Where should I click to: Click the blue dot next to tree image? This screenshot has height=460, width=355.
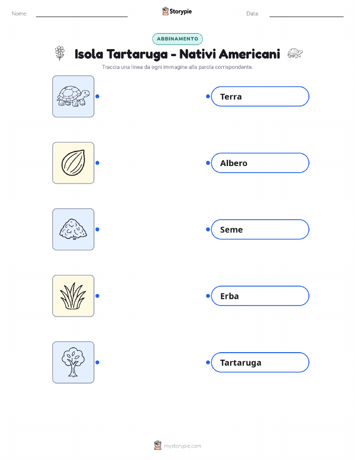[x=98, y=362]
